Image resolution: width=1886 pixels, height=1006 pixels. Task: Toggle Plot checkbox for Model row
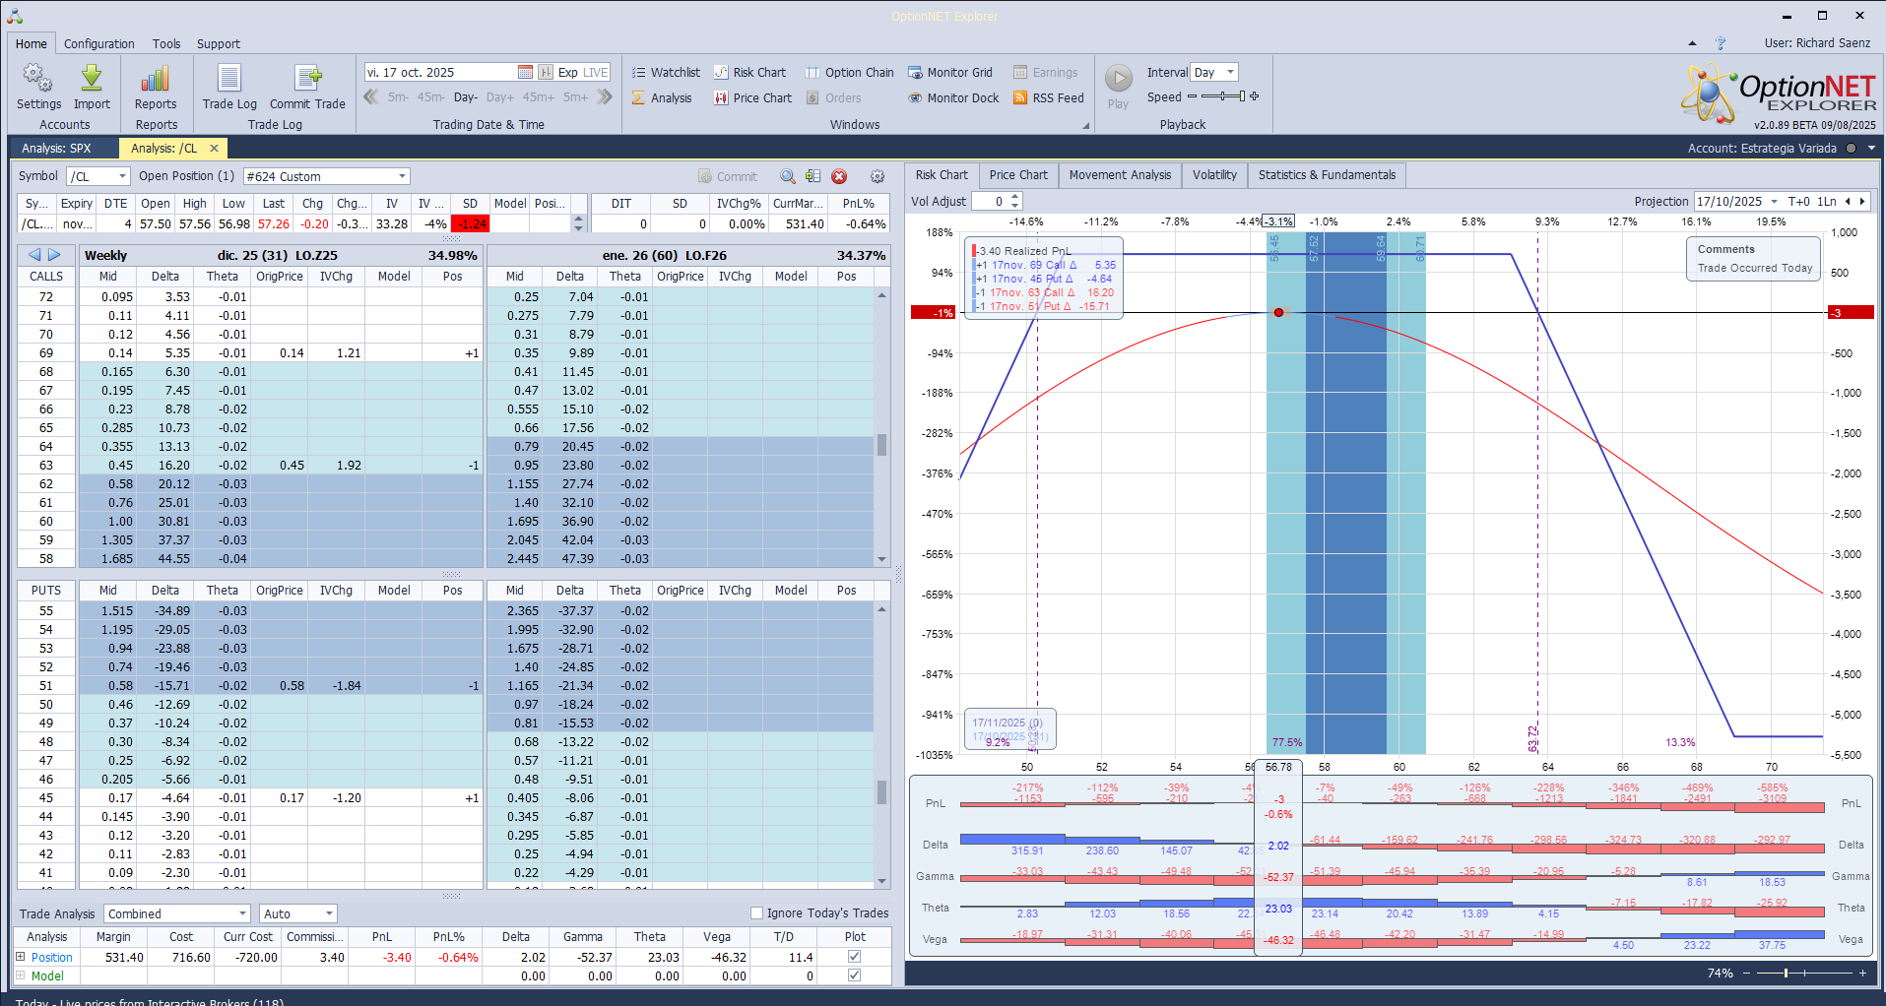click(854, 975)
